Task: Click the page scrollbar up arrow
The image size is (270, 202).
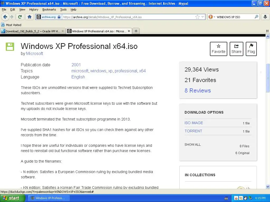Action: point(268,36)
